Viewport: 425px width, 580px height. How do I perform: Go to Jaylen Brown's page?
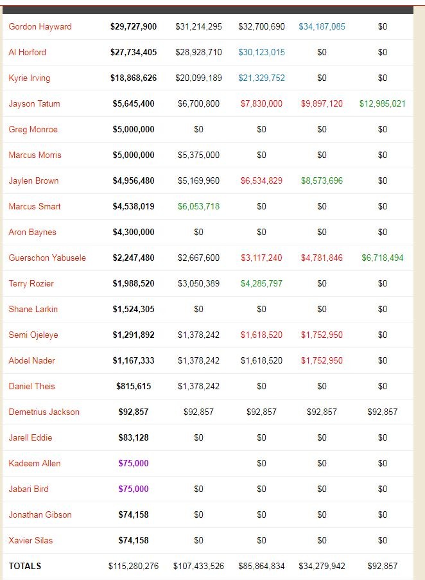coord(33,180)
